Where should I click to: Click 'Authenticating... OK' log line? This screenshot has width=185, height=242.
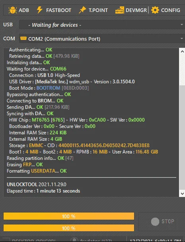(31, 50)
